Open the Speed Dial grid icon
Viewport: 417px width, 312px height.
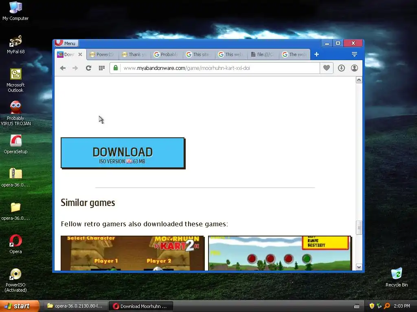coord(101,68)
